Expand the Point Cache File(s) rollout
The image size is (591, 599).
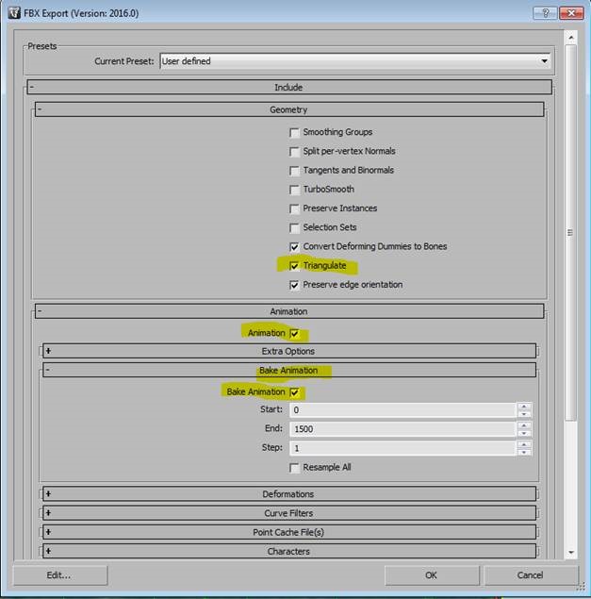pos(289,532)
